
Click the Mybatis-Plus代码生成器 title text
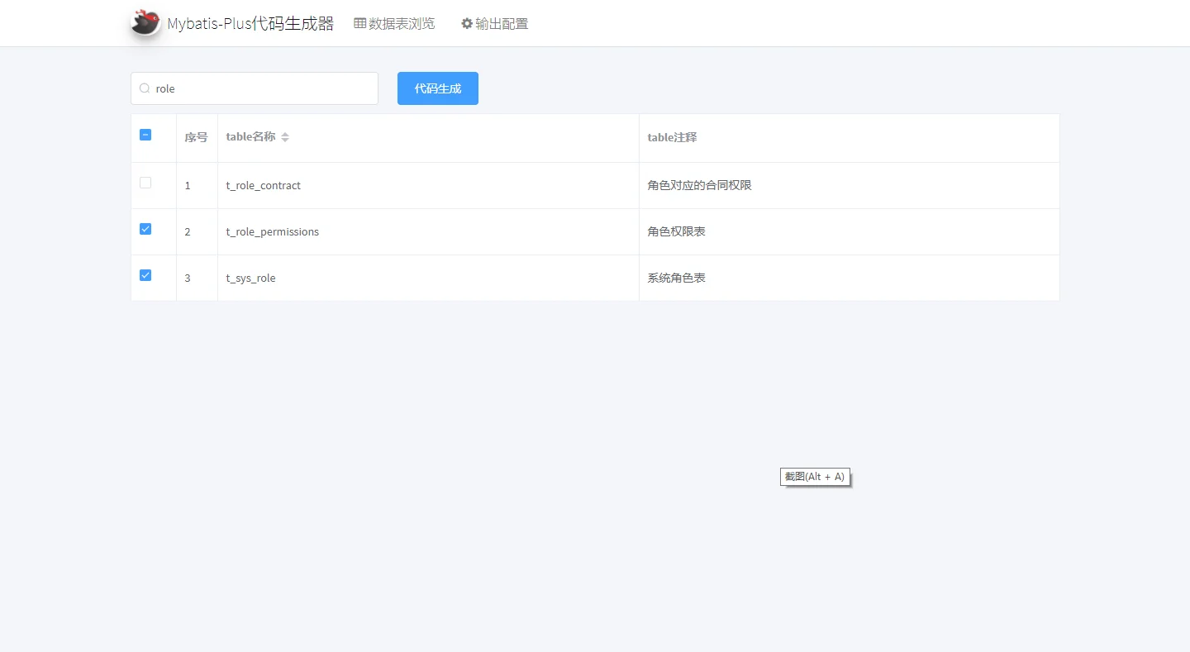pos(250,23)
